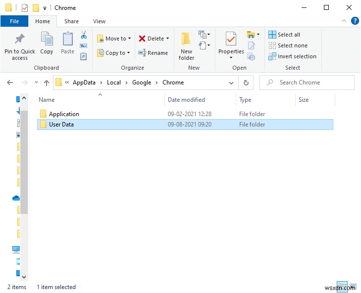Click Google in the address path
Image resolution: width=361 pixels, height=293 pixels.
coord(142,83)
